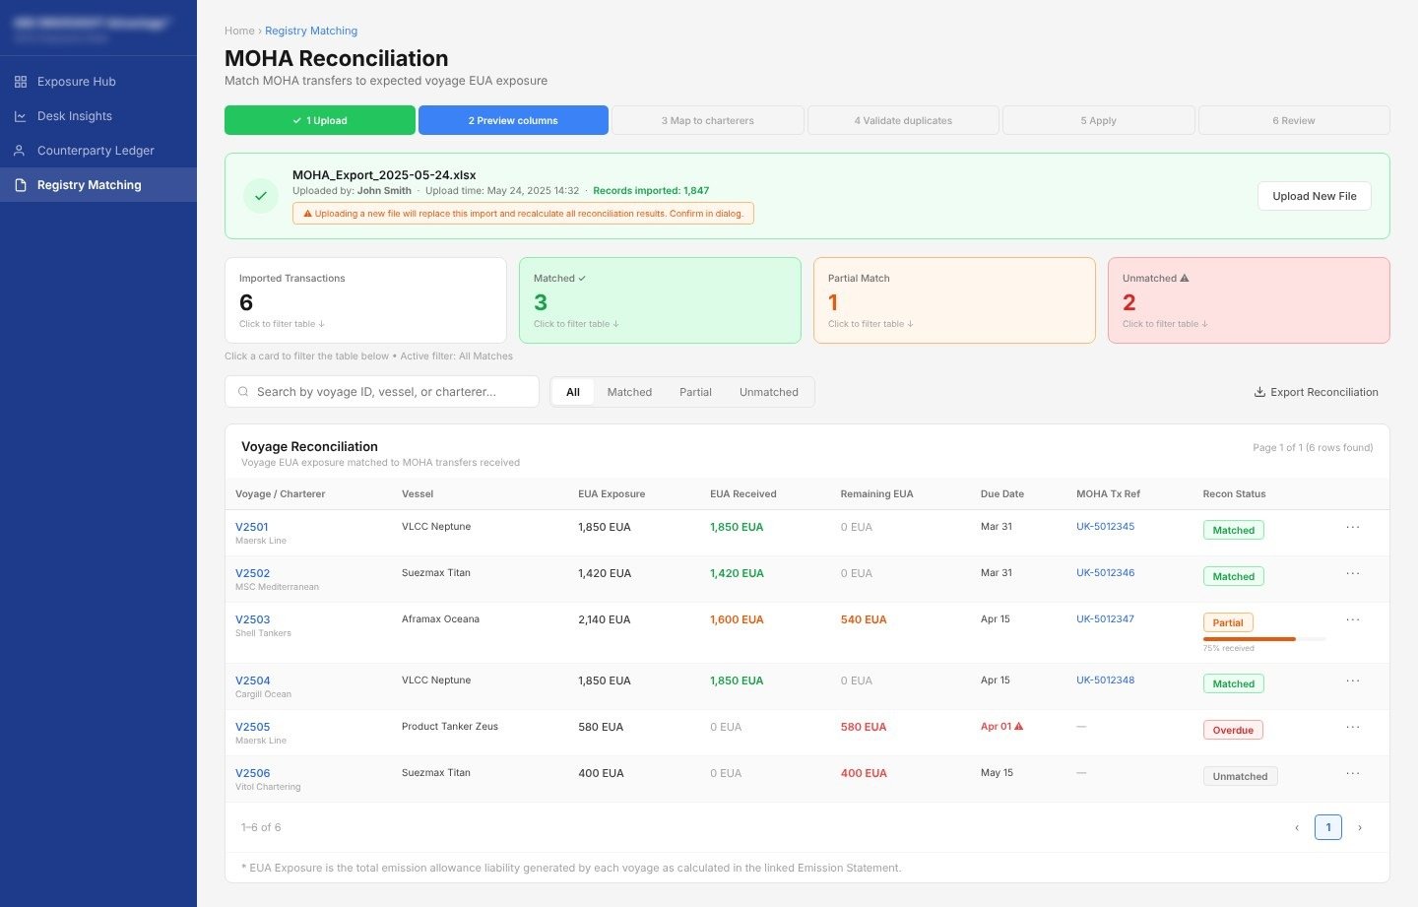Go to next page arrow
Viewport: 1418px width, 907px height.
coord(1360,827)
